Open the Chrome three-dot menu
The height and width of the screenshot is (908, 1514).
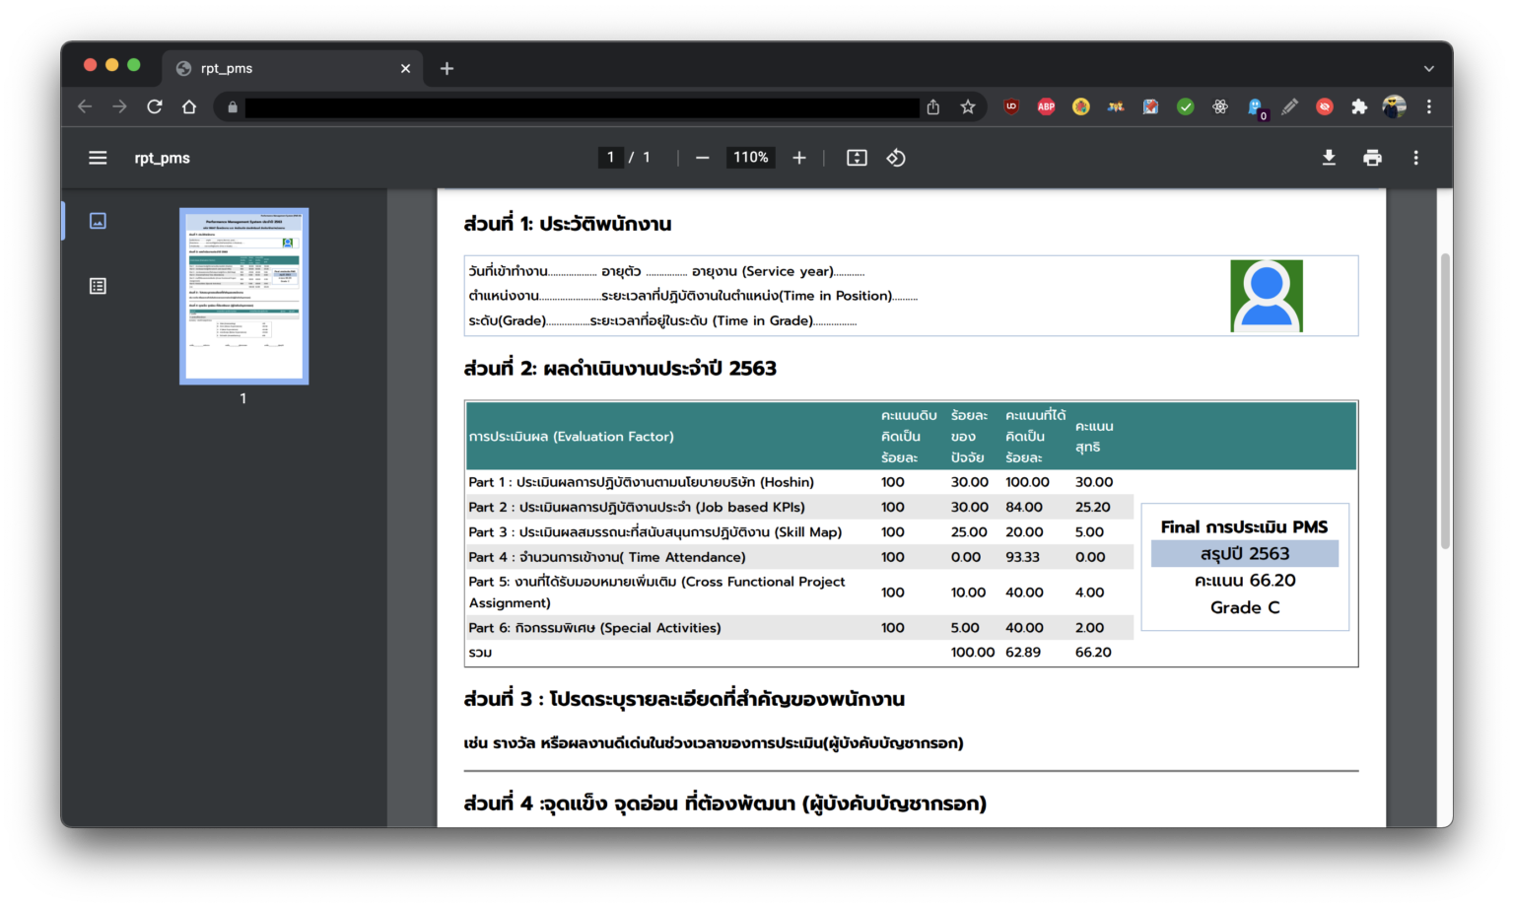pyautogui.click(x=1429, y=106)
